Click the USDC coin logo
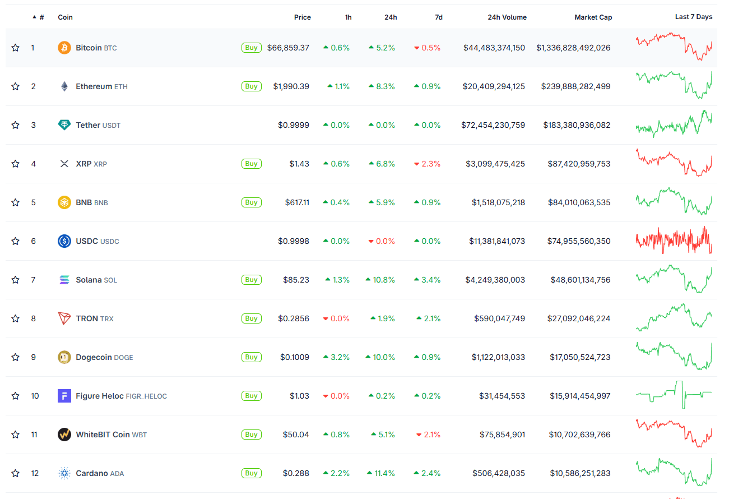The image size is (729, 499). 63,241
